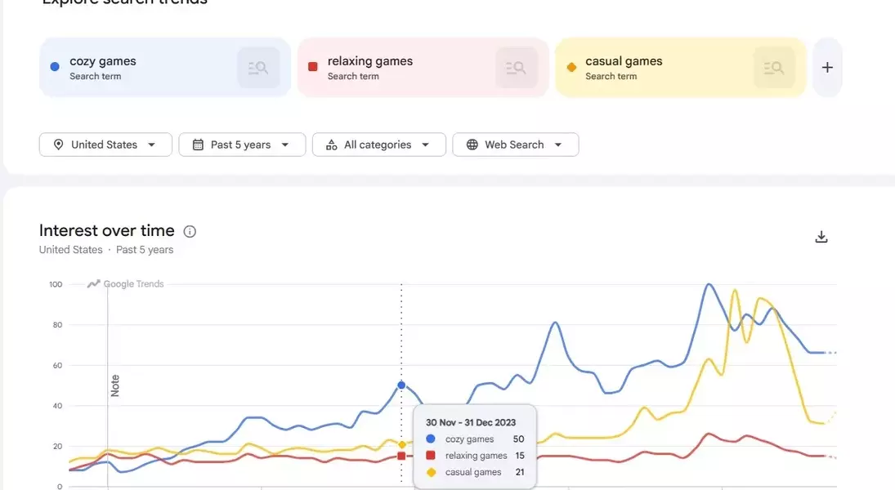Image resolution: width=895 pixels, height=490 pixels.
Task: Click the search icon on casual games card
Action: point(774,68)
